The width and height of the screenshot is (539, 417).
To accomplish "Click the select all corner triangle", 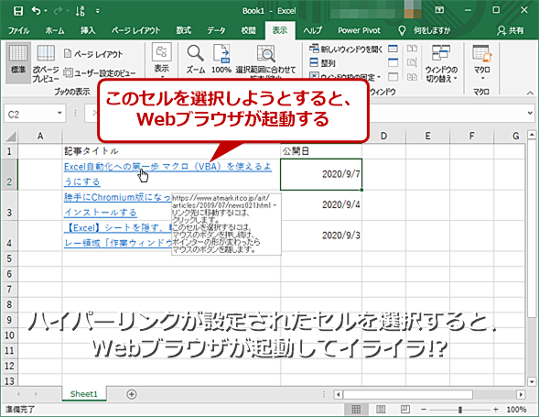I will (11, 137).
